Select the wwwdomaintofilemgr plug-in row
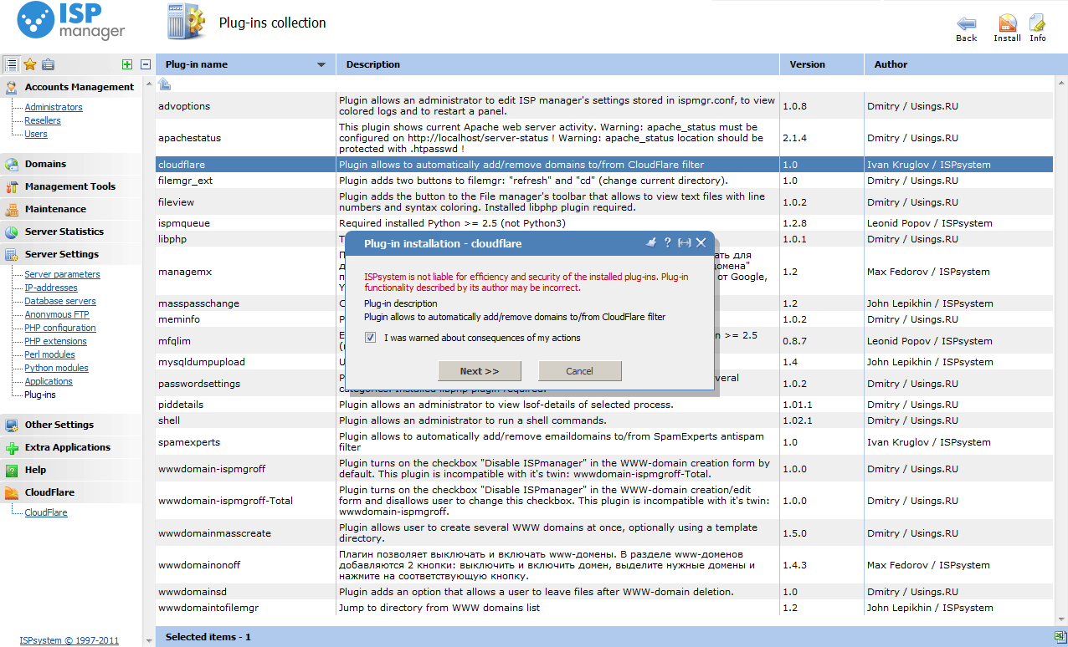Viewport: 1068px width, 647px height. coord(604,608)
